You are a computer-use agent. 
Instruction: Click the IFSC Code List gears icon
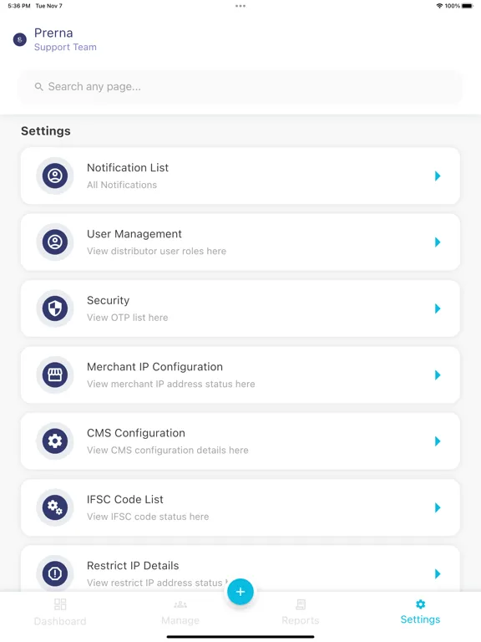[x=55, y=507]
